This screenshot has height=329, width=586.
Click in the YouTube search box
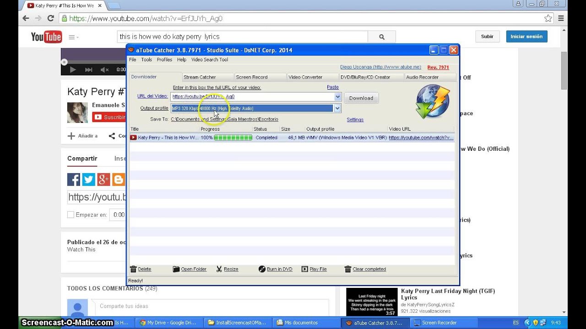click(243, 37)
